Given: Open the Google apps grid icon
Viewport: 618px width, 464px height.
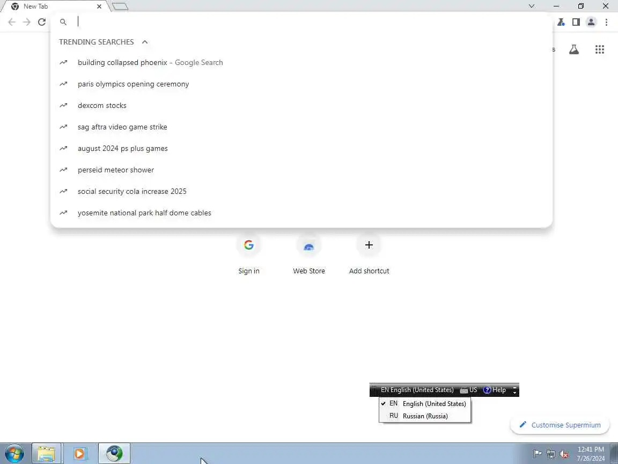Looking at the screenshot, I should (599, 49).
